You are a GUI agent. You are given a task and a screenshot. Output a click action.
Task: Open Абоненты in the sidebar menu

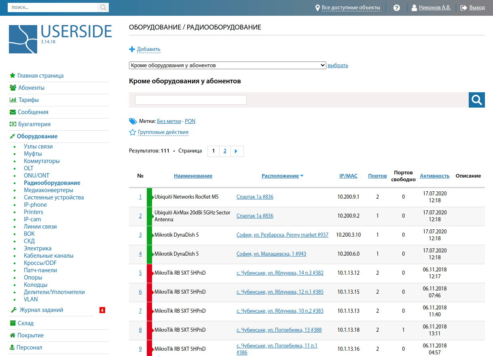pyautogui.click(x=31, y=88)
